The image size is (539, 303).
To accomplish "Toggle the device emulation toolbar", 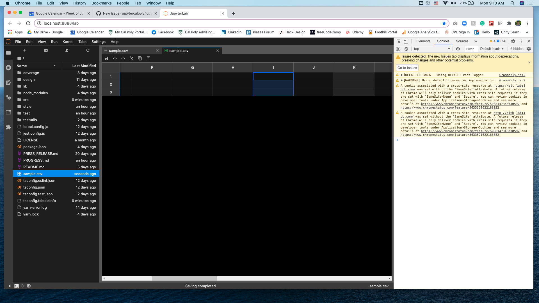I will point(406,41).
